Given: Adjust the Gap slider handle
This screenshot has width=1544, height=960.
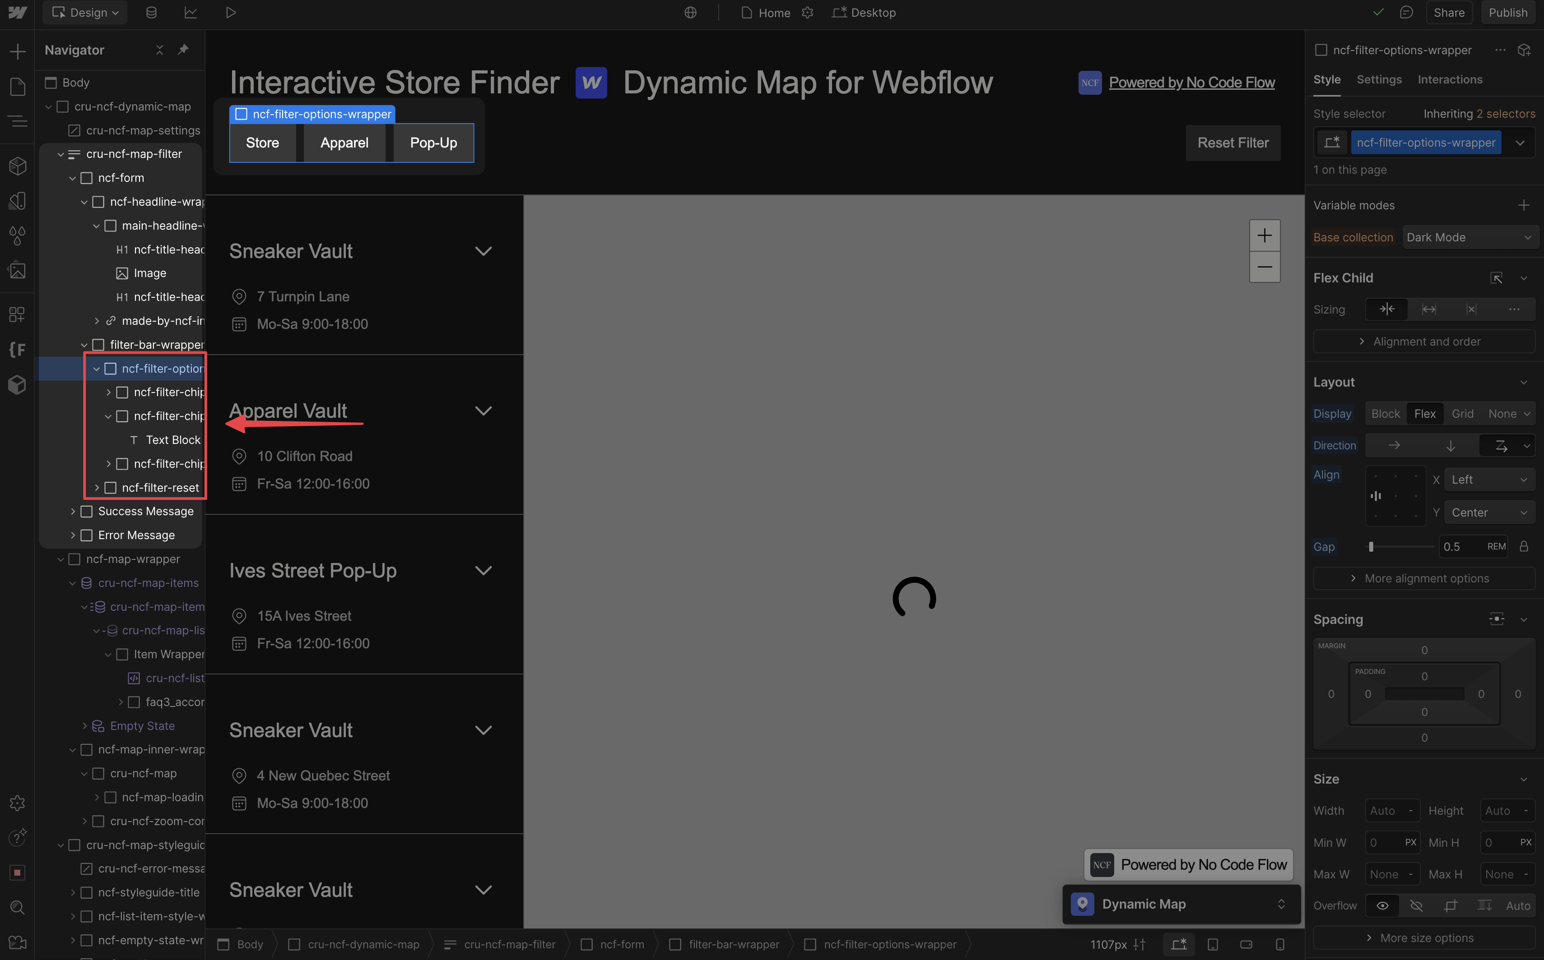Looking at the screenshot, I should tap(1371, 547).
